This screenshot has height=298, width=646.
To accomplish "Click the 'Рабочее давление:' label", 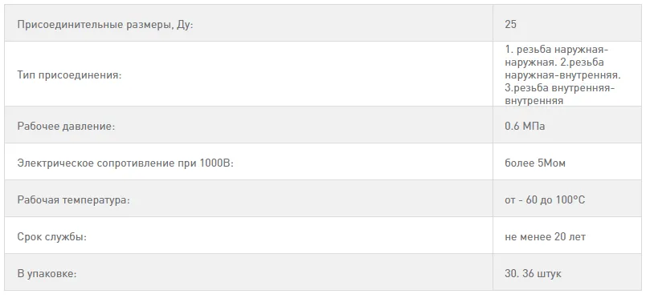I will coord(66,127).
